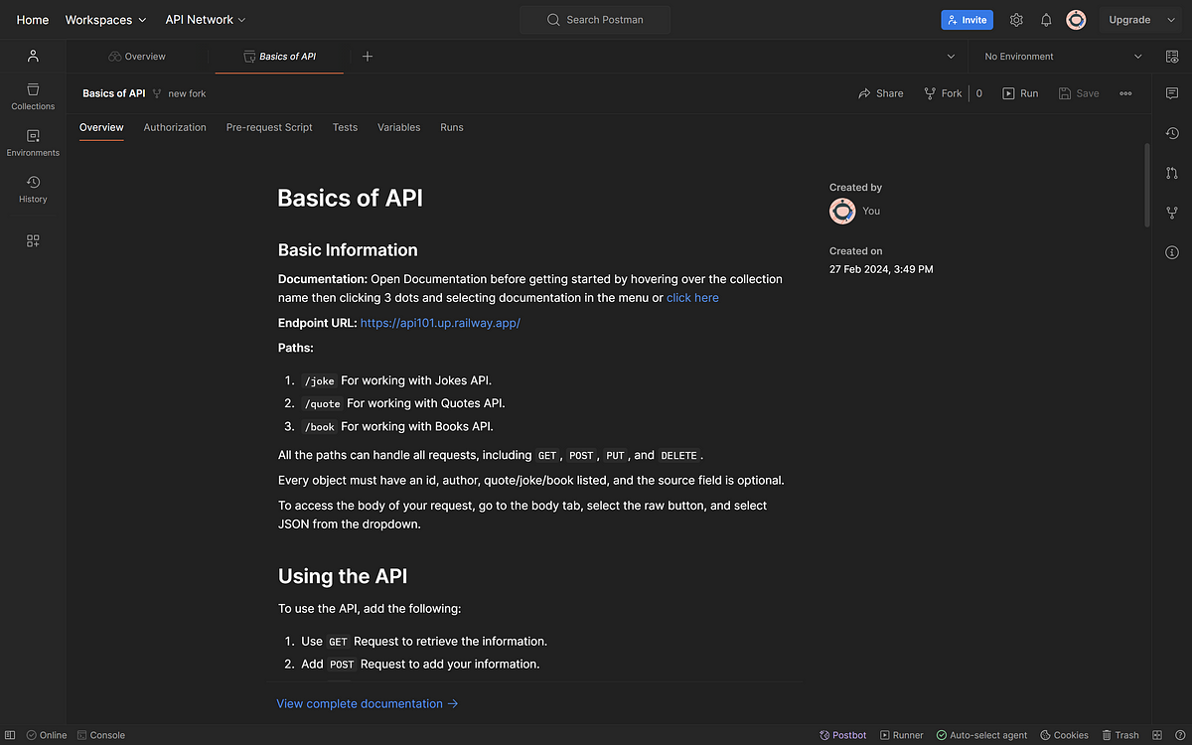Click the Invite button
Image resolution: width=1192 pixels, height=745 pixels.
967,20
